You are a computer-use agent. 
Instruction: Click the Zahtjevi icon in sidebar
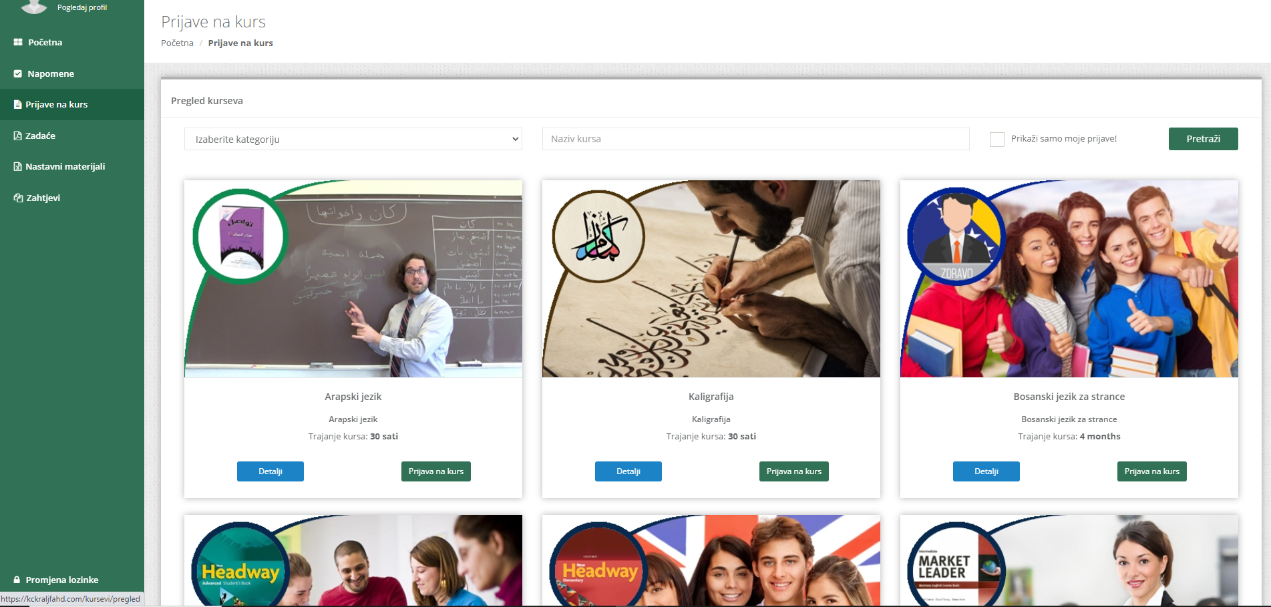[18, 198]
